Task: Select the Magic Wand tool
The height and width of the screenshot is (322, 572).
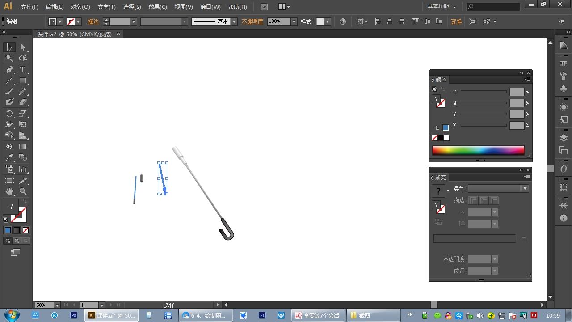Action: coord(9,58)
